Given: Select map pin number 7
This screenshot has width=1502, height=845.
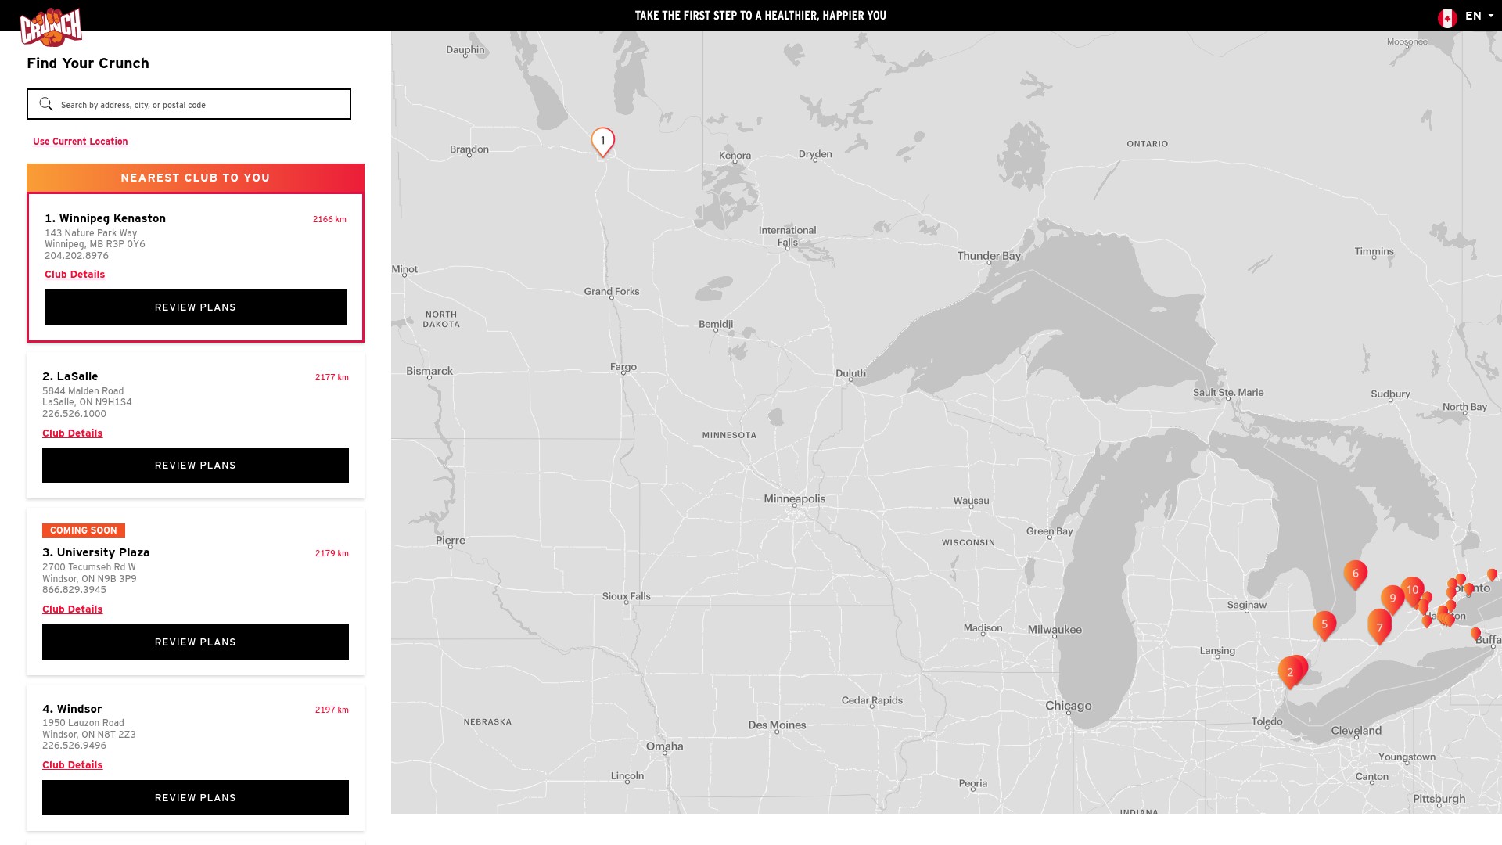Looking at the screenshot, I should 1379,628.
